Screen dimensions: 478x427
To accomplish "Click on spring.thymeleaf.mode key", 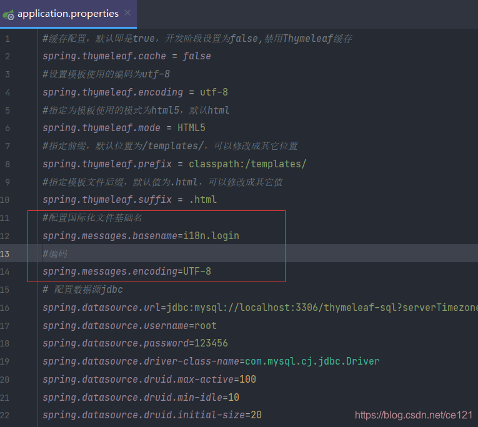I will click(x=101, y=128).
